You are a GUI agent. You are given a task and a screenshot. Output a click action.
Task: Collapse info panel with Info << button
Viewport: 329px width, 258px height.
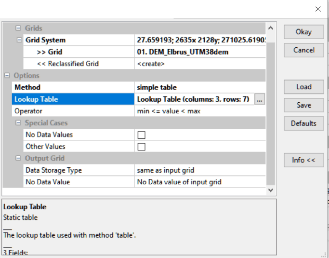(303, 160)
